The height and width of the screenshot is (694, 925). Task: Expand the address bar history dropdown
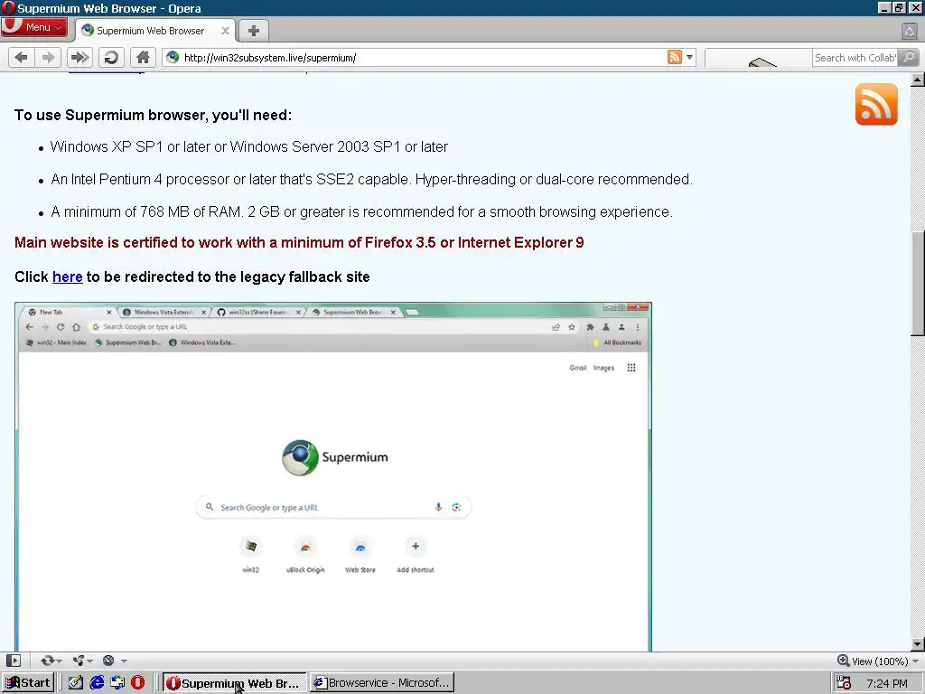[689, 57]
